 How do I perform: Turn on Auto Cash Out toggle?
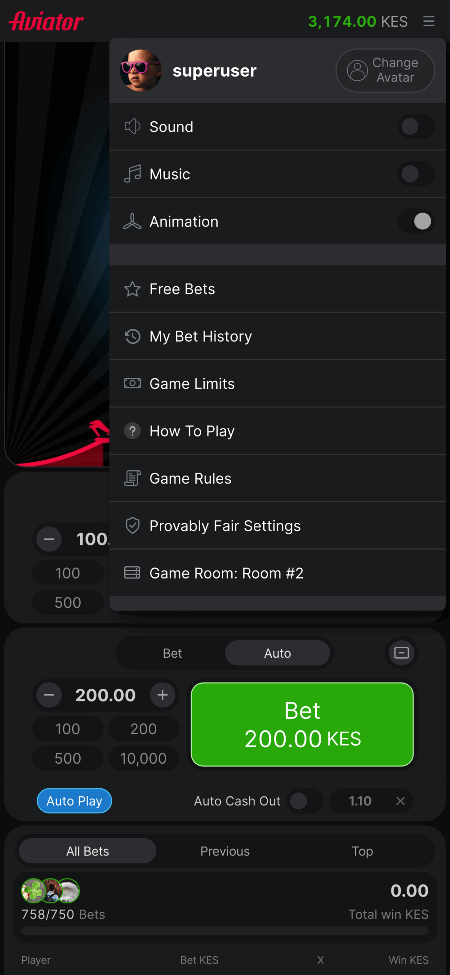pyautogui.click(x=305, y=801)
